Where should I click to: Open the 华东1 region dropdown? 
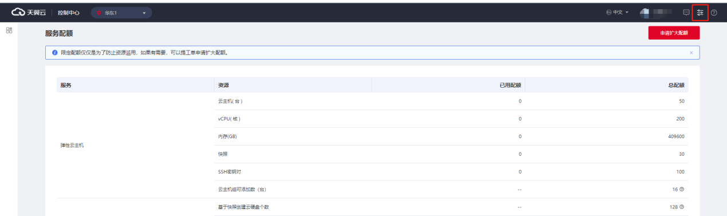click(121, 13)
